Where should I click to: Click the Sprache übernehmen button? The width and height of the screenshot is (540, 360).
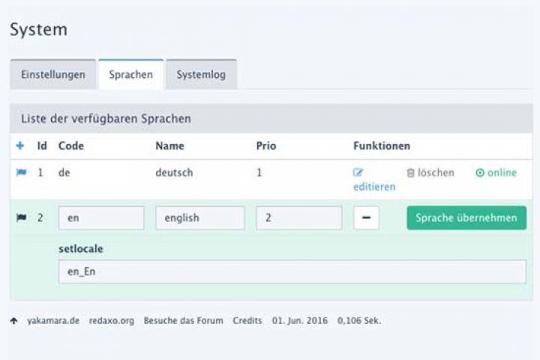(466, 218)
